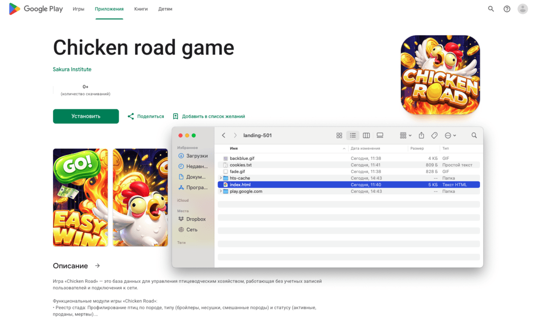This screenshot has width=534, height=321.
Task: Click the landing-501 window title
Action: 258,136
